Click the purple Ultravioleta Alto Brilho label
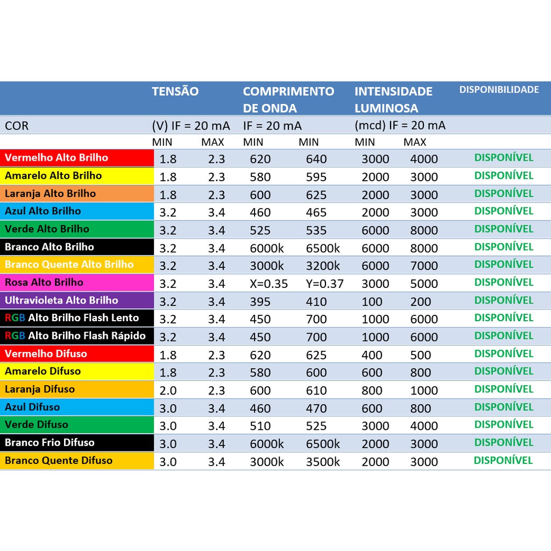Viewport: 551px width, 551px height. pos(61,300)
